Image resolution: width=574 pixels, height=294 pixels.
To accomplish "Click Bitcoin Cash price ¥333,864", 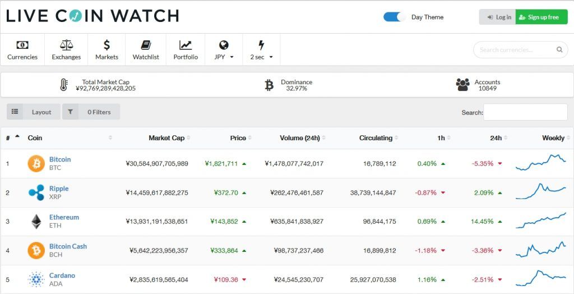I will [224, 250].
